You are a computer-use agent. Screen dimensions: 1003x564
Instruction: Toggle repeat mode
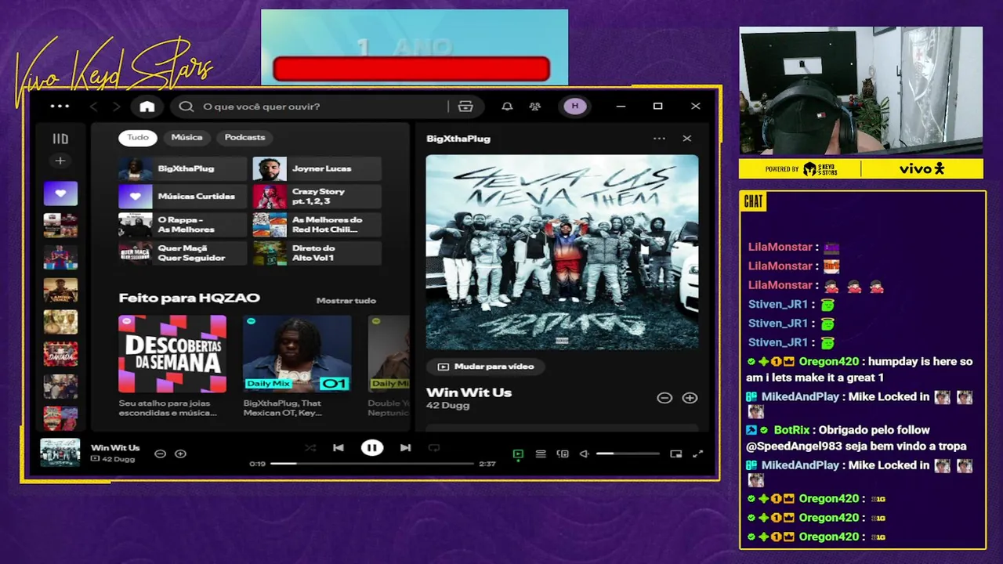click(x=434, y=448)
